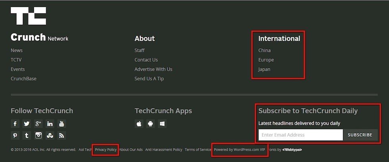The width and height of the screenshot is (389, 162).
Task: Get the Windows app
Action: (162, 124)
